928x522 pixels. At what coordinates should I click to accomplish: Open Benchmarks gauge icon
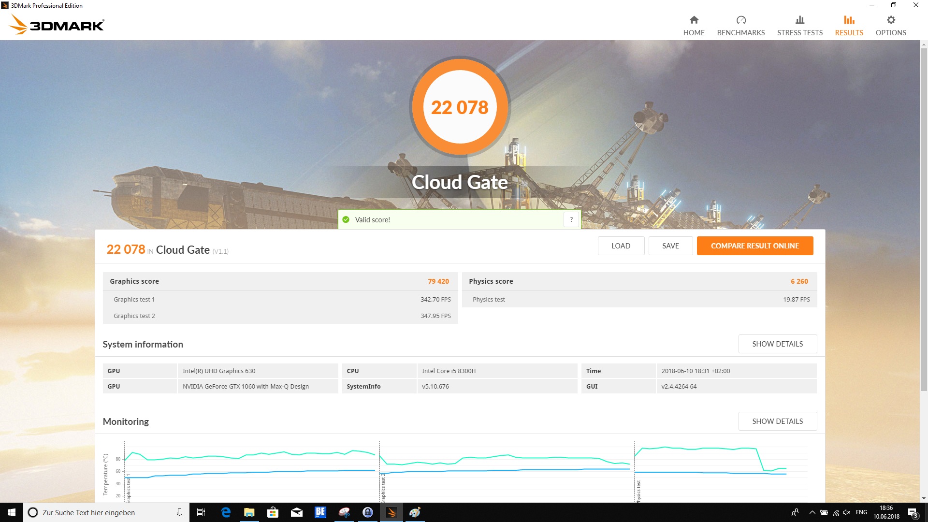click(740, 20)
